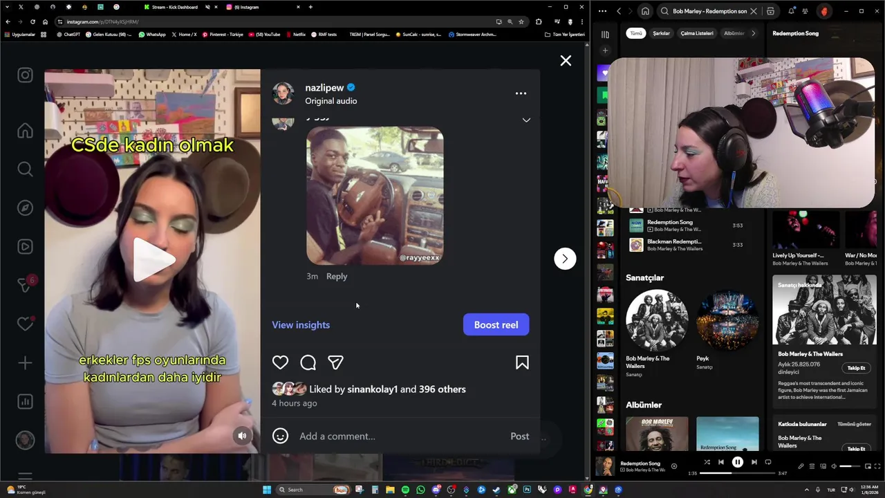Pause the Spotify playback
The width and height of the screenshot is (885, 498).
[738, 462]
